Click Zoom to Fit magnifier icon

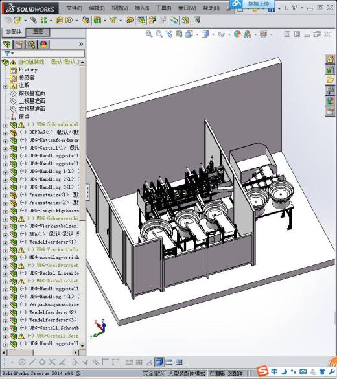(149, 34)
